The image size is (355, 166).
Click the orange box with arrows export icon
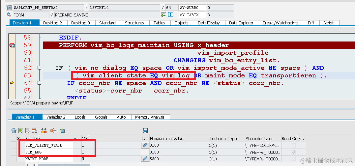53,130
